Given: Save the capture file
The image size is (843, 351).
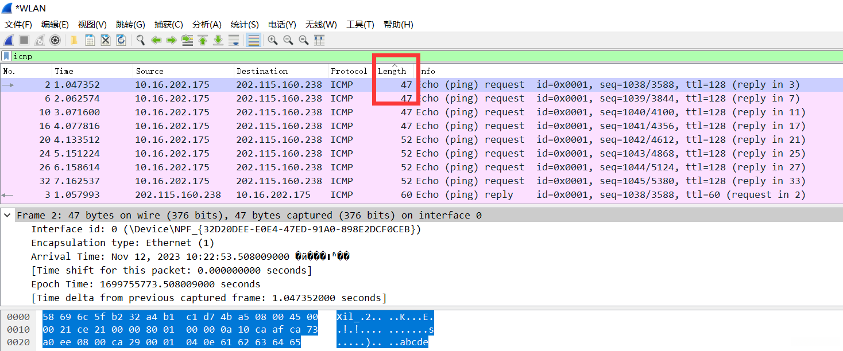Looking at the screenshot, I should pyautogui.click(x=90, y=40).
